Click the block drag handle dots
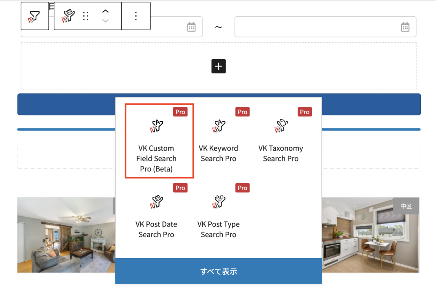 coord(86,16)
